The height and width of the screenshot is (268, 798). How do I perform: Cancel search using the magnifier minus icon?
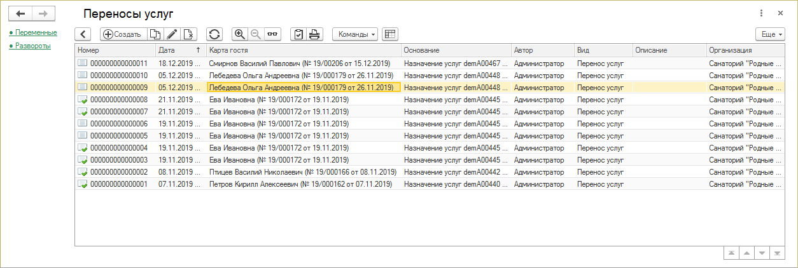(x=256, y=34)
